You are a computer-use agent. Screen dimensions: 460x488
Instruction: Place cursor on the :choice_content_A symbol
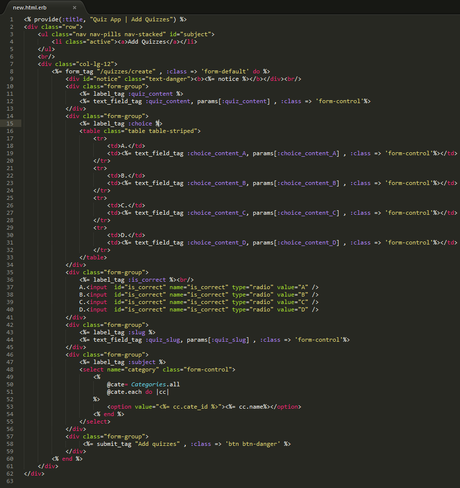(x=217, y=153)
